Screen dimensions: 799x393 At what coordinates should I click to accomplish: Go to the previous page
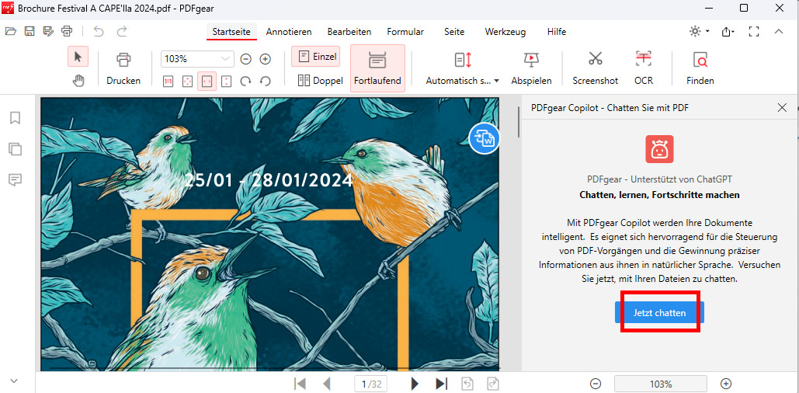click(x=327, y=384)
